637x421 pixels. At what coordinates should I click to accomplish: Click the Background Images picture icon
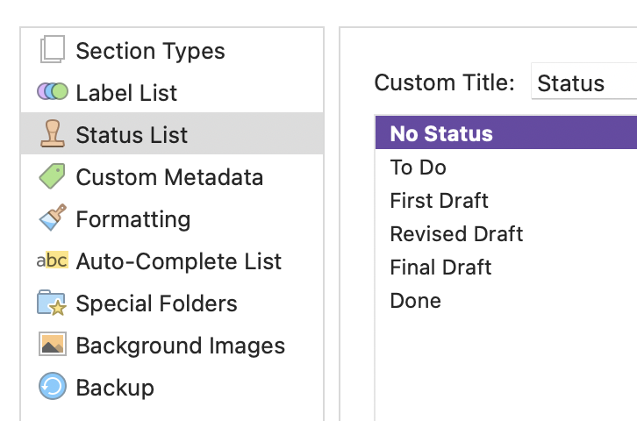[x=53, y=345]
